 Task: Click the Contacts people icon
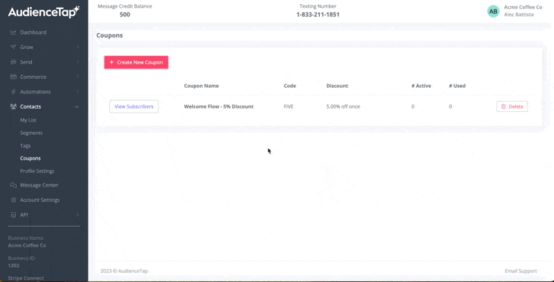point(13,106)
